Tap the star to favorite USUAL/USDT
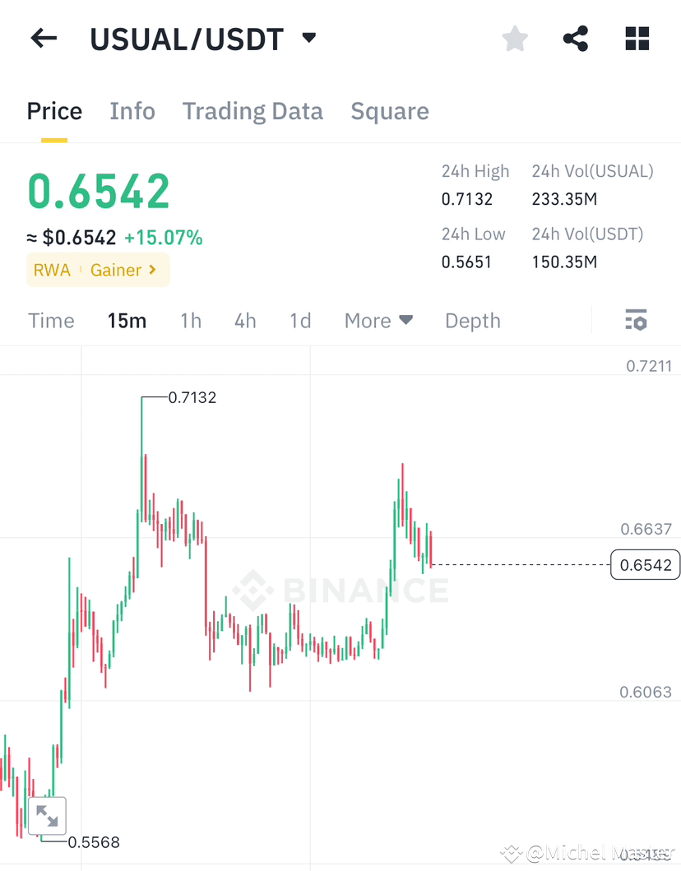681x871 pixels. tap(514, 38)
